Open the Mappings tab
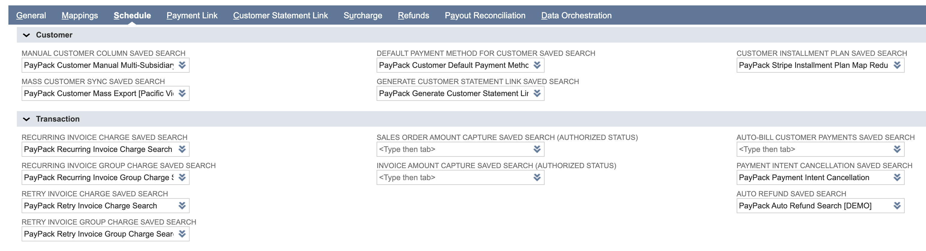Screen dimensions: 926x251 coord(80,16)
